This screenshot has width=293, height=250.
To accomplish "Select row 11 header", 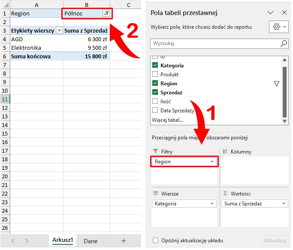I will click(5, 99).
